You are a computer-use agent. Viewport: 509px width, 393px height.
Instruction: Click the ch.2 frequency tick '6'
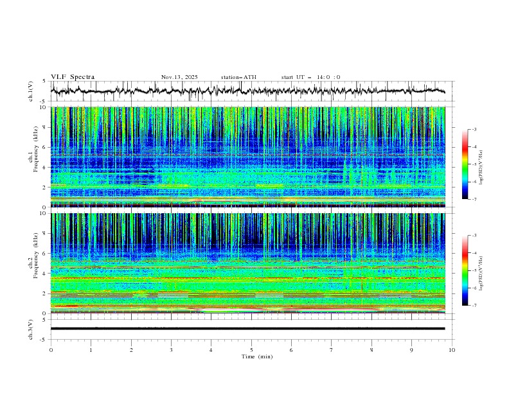[46, 254]
